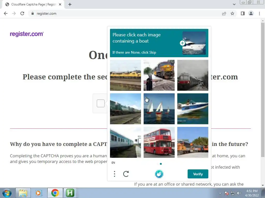This screenshot has height=198, width=265.
Task: Select the green freight train image
Action: [x=126, y=109]
